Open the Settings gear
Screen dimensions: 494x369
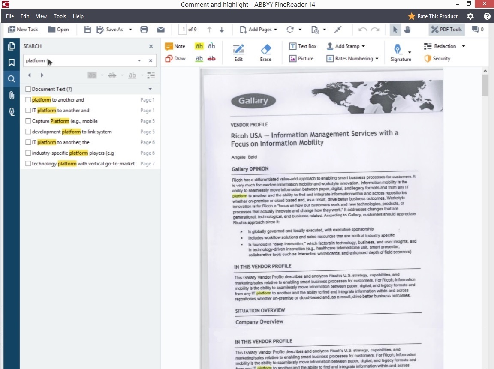[470, 16]
